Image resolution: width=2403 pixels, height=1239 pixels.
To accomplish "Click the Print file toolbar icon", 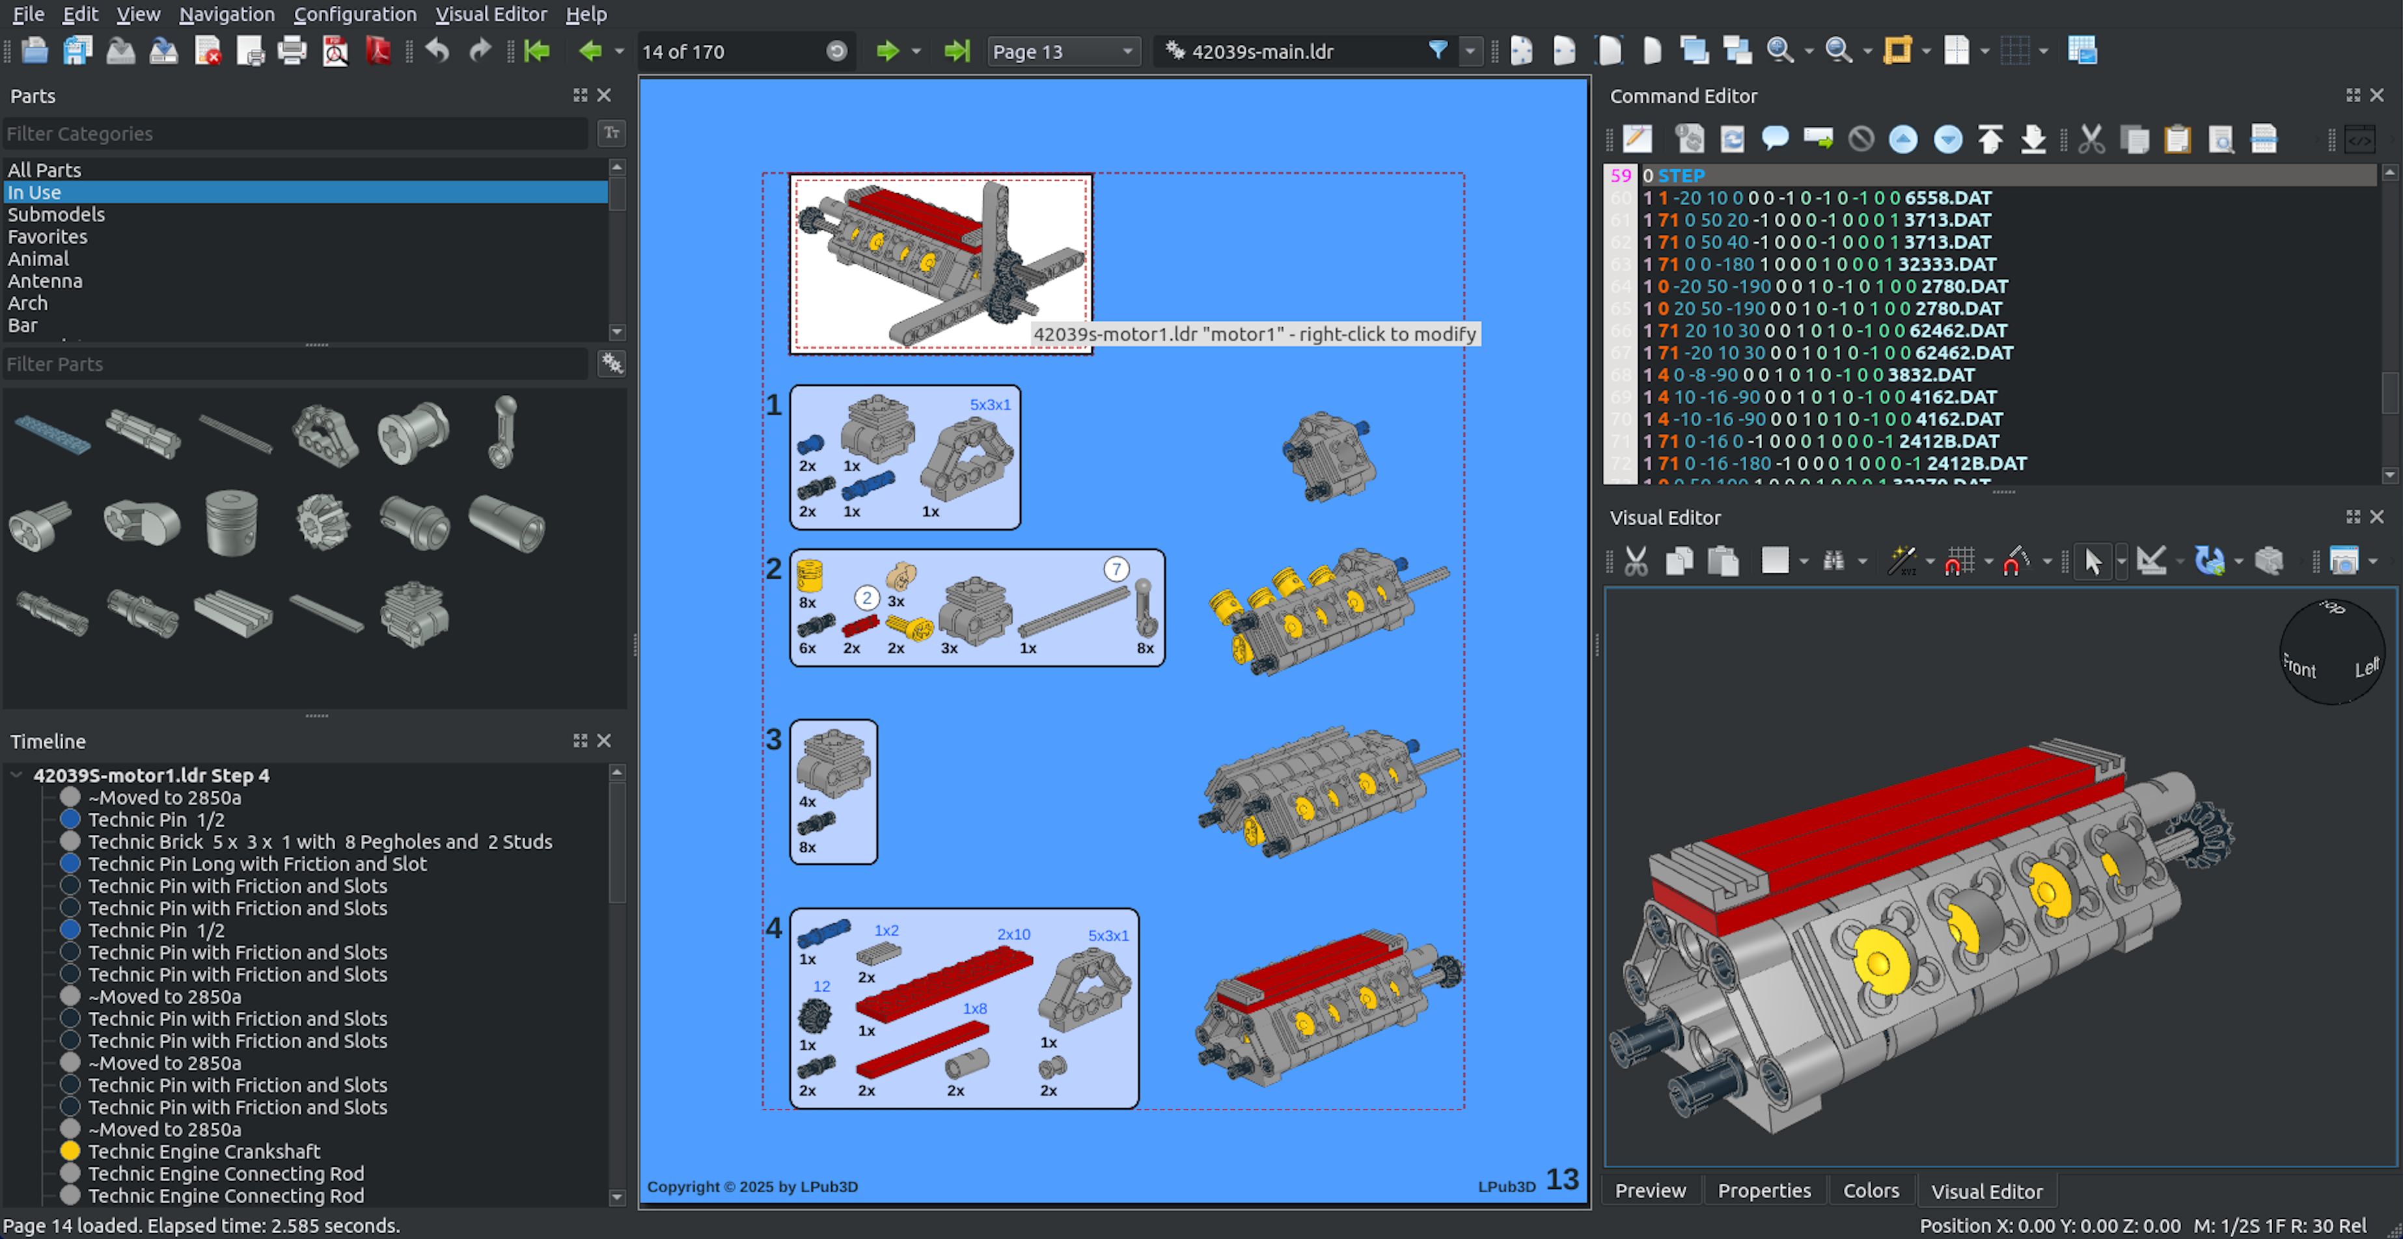I will pos(292,50).
